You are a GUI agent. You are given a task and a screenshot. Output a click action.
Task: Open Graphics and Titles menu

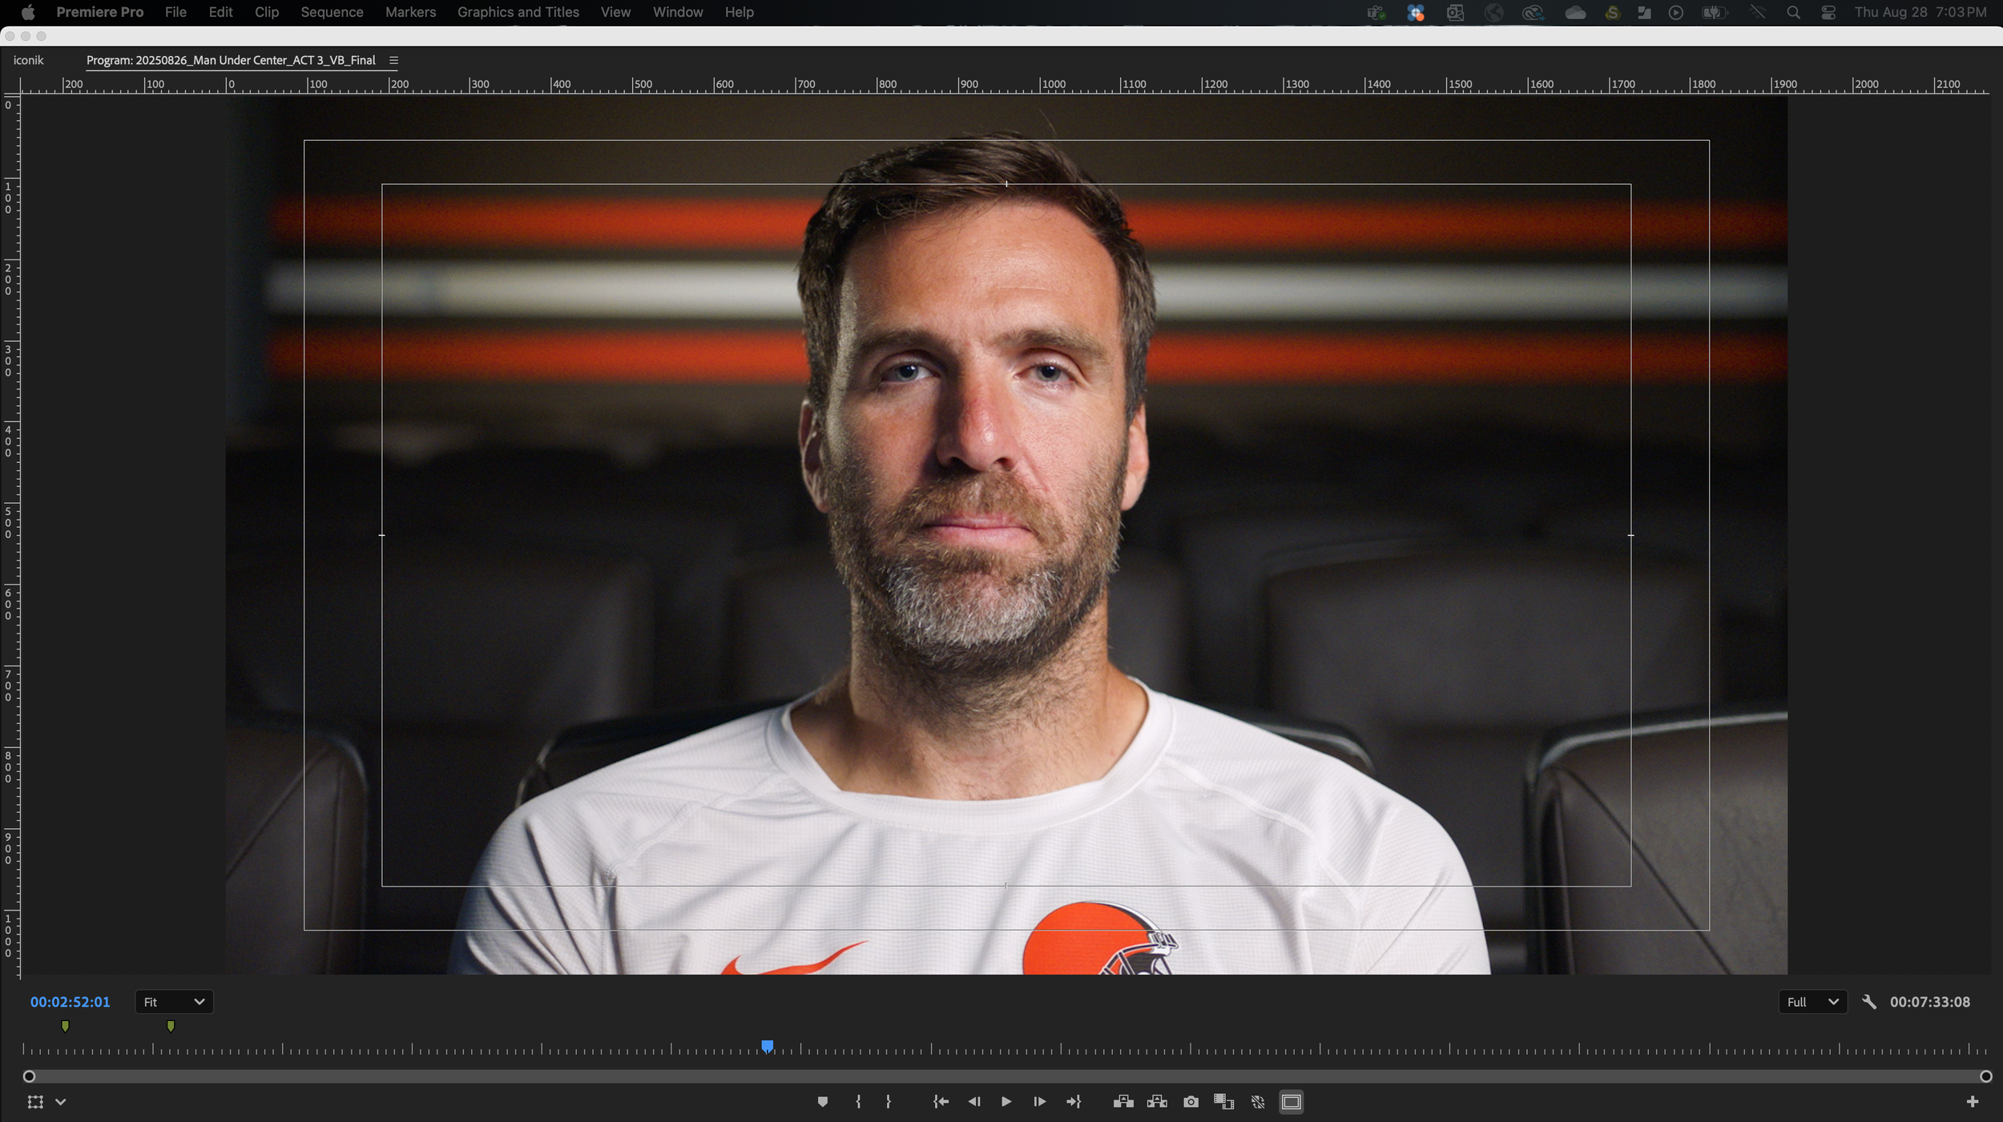518,12
